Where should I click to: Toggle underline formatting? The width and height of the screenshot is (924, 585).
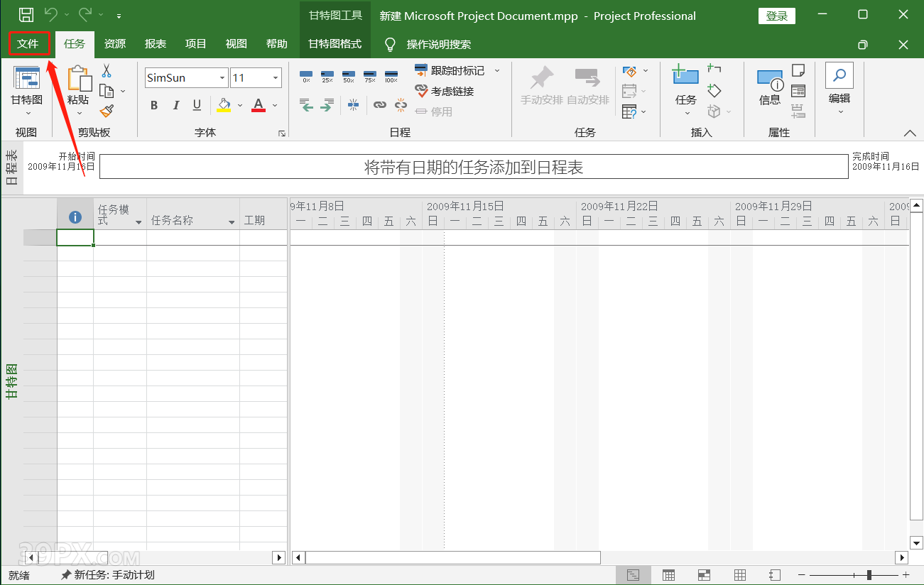(x=197, y=105)
